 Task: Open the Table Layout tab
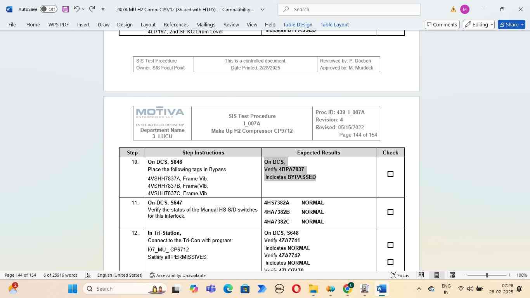pyautogui.click(x=334, y=24)
